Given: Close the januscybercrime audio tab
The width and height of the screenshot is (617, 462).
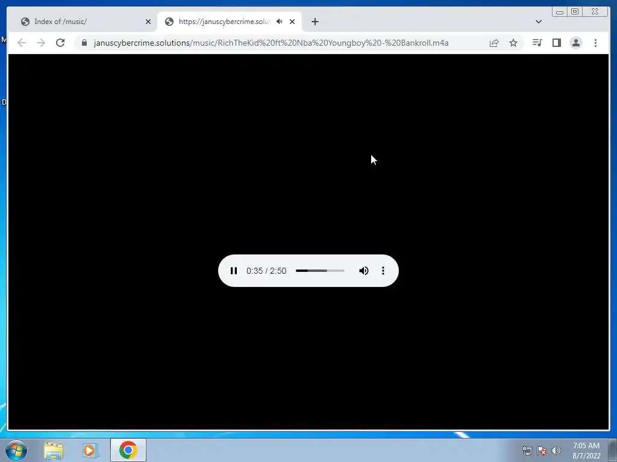Looking at the screenshot, I should (292, 22).
